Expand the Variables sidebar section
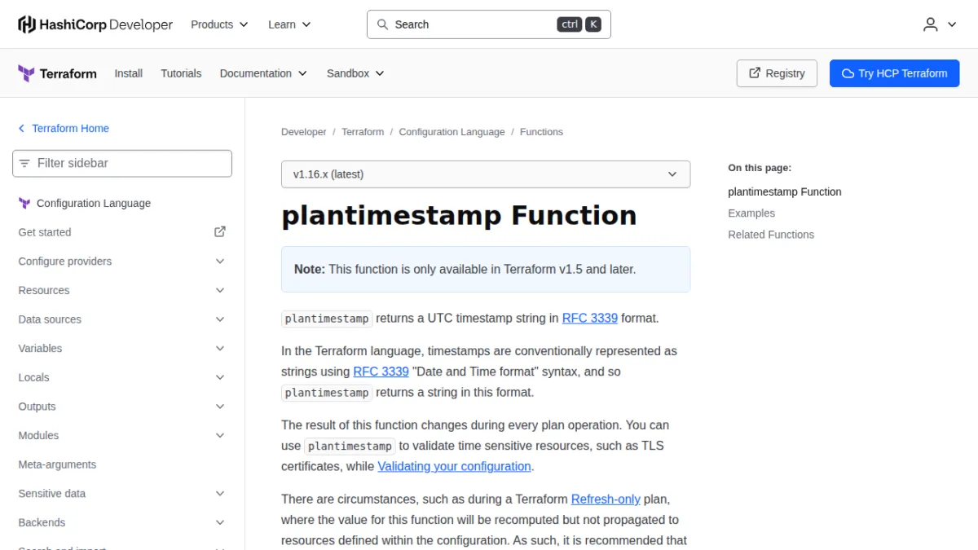The width and height of the screenshot is (978, 550). (122, 348)
